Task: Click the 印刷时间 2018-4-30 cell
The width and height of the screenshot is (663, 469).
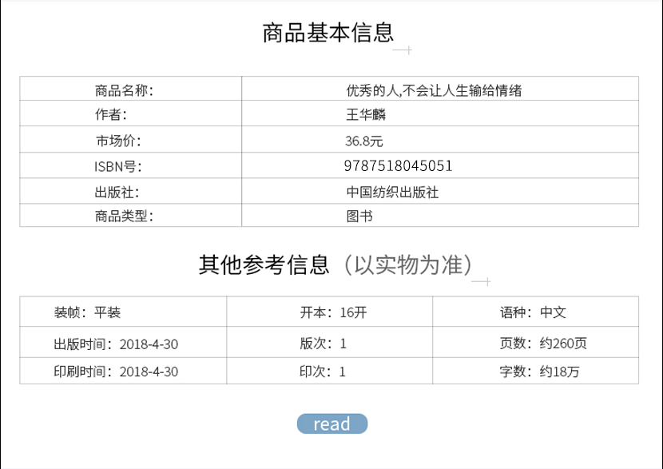Action: [116, 372]
